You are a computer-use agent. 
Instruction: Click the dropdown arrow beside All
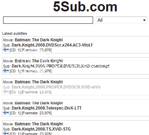(144, 20)
